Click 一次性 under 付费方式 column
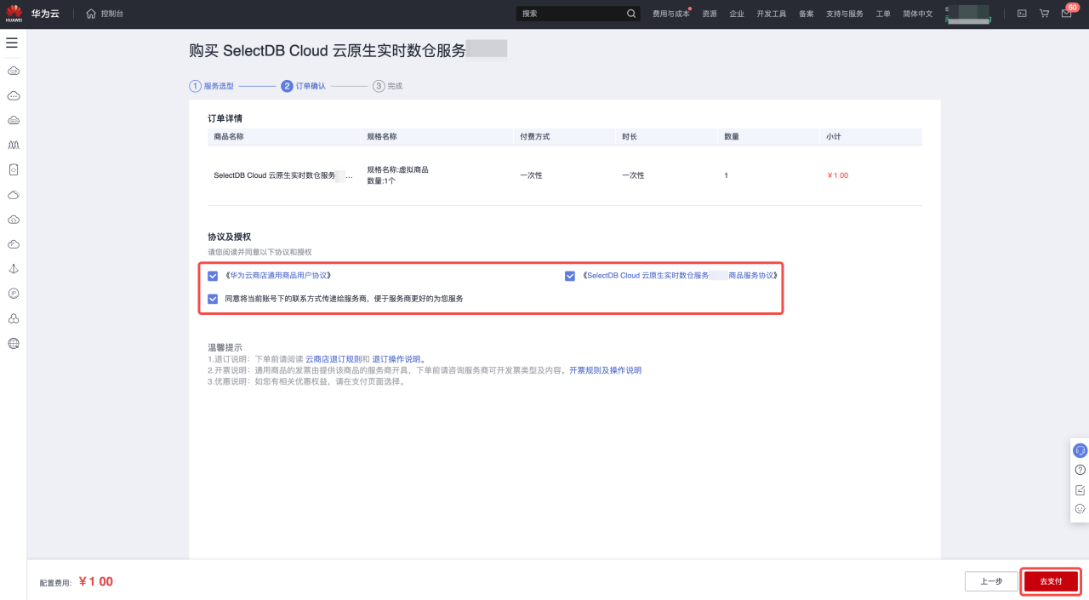This screenshot has height=600, width=1089. [x=531, y=175]
